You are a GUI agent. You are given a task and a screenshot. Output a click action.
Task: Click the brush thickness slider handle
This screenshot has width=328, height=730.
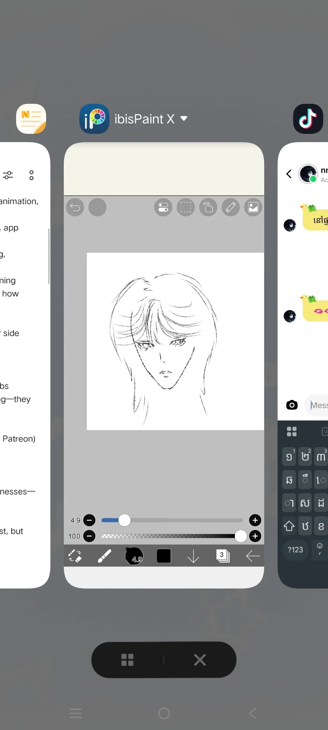[x=124, y=520]
